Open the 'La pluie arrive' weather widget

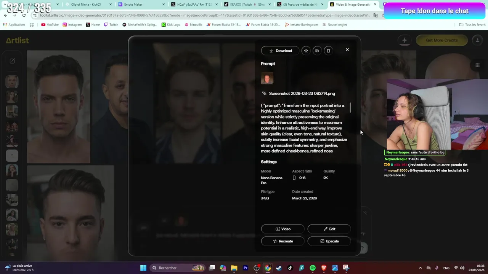pos(19,268)
